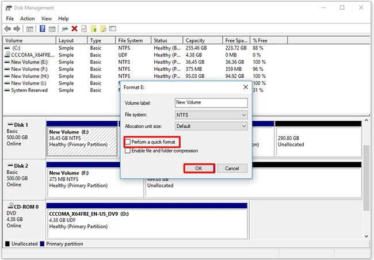The height and width of the screenshot is (260, 374).
Task: Sort by Free Spa... column header
Action: click(x=236, y=40)
